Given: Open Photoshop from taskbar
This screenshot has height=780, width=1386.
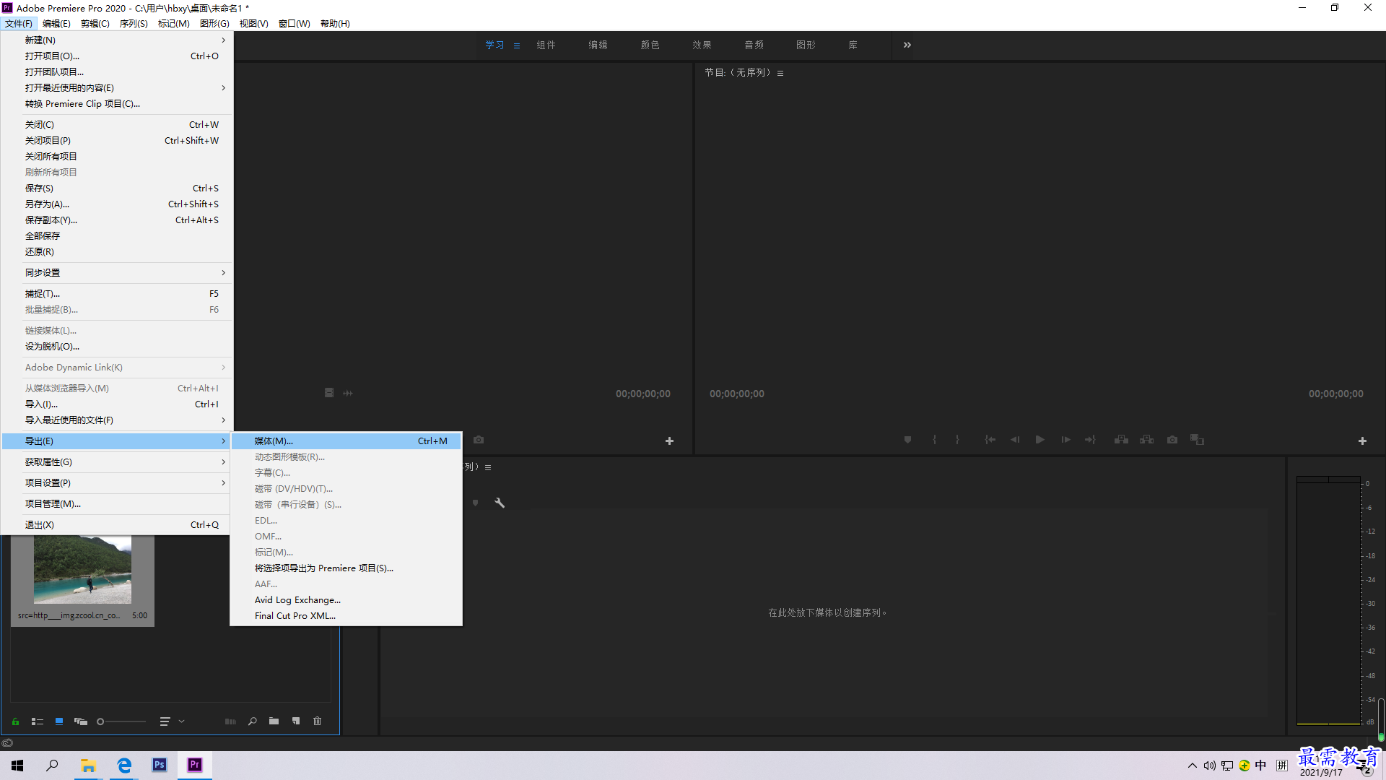Looking at the screenshot, I should point(160,765).
